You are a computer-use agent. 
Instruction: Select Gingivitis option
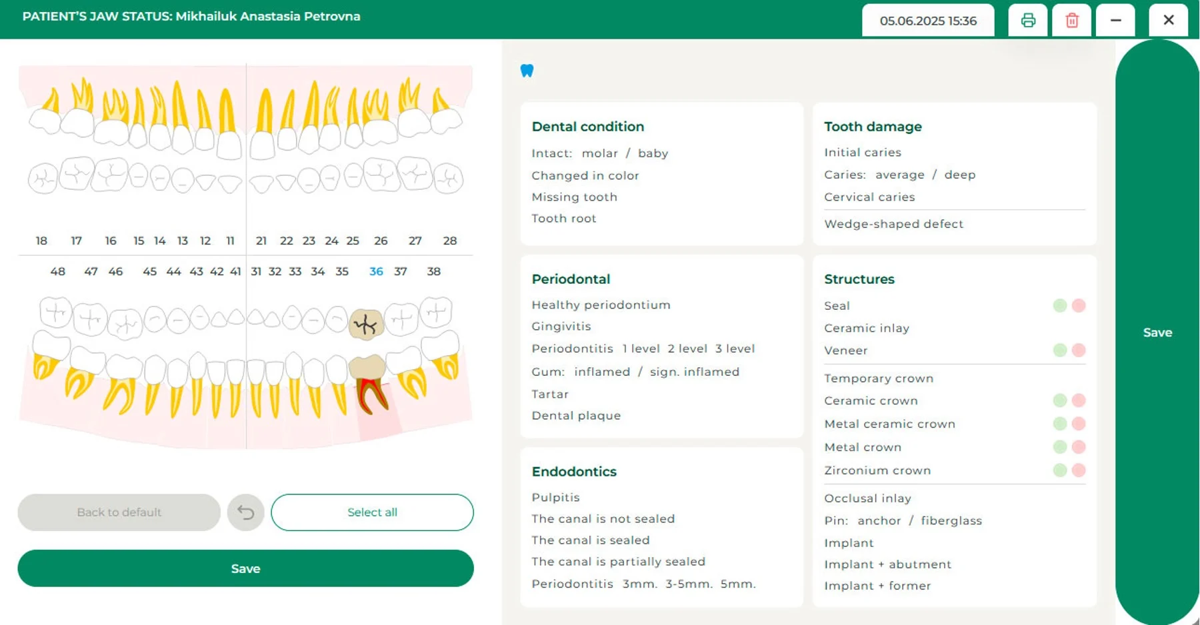tap(561, 326)
